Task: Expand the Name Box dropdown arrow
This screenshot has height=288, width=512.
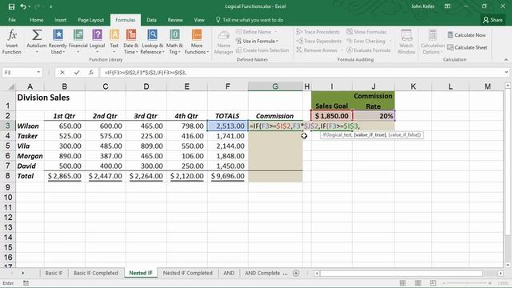Action: pyautogui.click(x=38, y=72)
